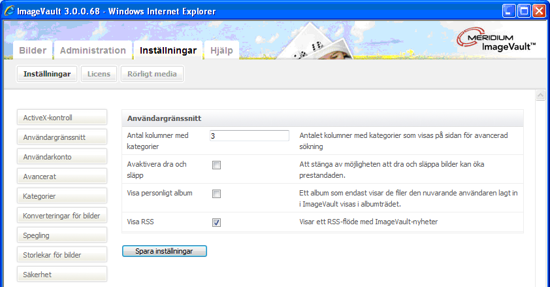Check the Visa personligt album checkbox
Image resolution: width=550 pixels, height=287 pixels.
(216, 194)
